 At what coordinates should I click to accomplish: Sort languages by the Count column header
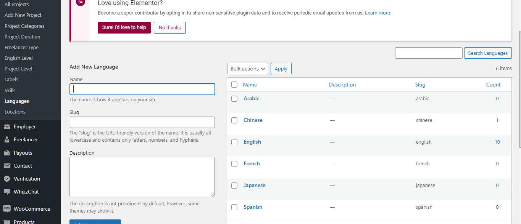click(493, 85)
